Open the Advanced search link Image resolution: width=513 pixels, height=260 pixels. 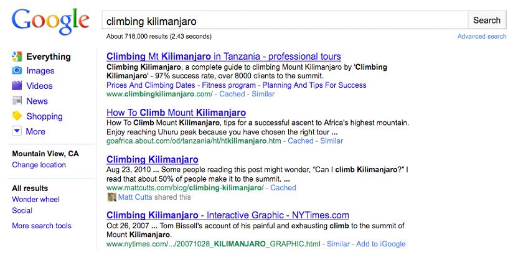coord(482,36)
